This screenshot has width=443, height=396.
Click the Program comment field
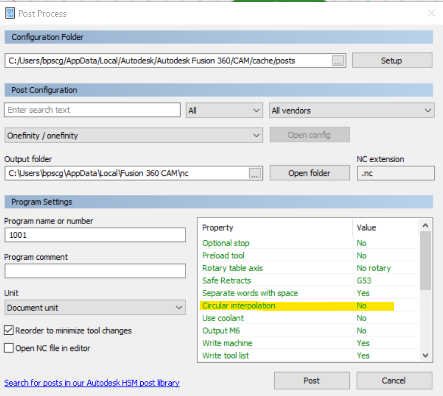(95, 271)
